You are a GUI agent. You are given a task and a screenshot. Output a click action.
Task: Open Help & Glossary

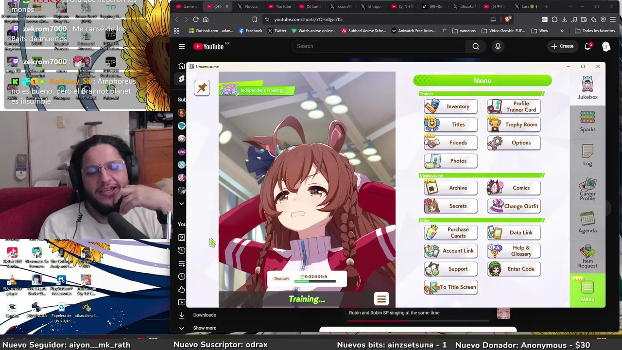[x=514, y=251]
